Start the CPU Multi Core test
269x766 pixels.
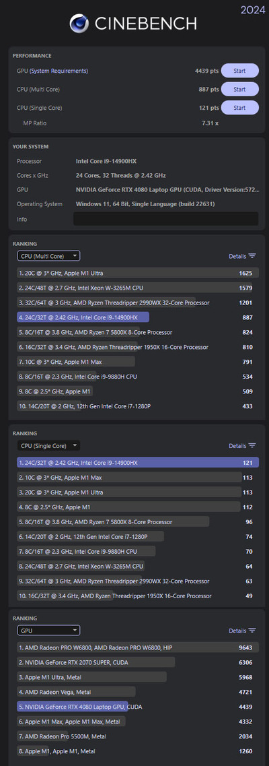[x=240, y=90]
